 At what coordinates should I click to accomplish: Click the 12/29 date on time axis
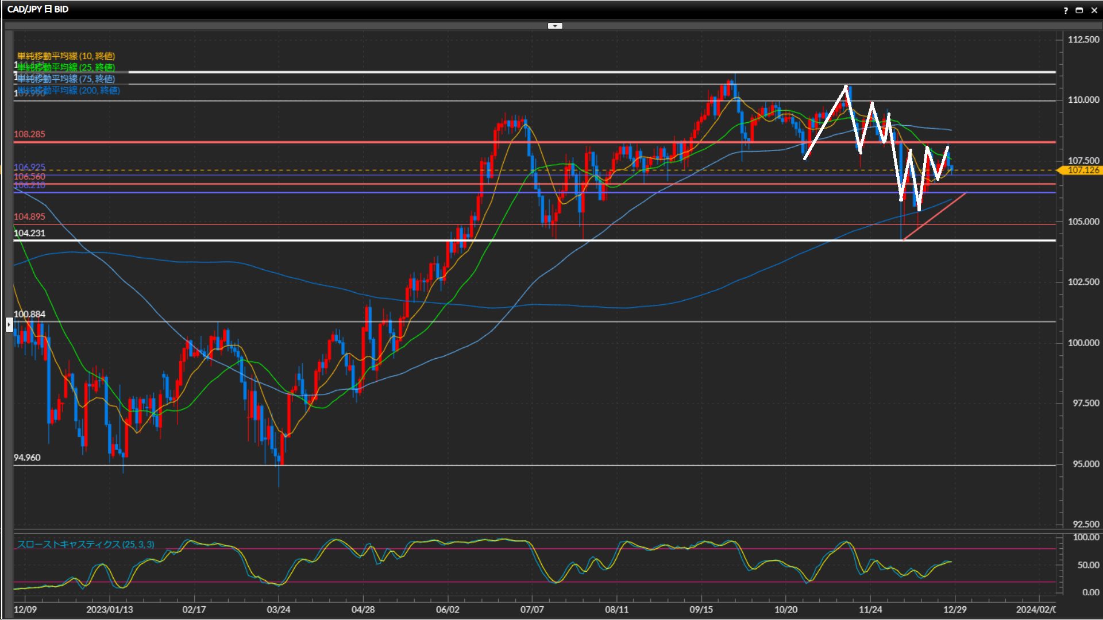point(954,609)
